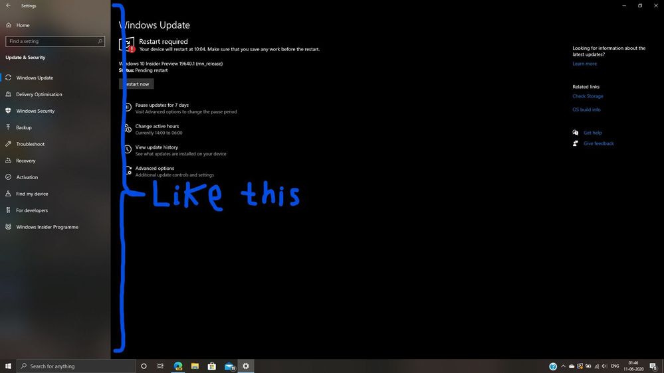664x373 pixels.
Task: Click the Windows Insider Programme icon
Action: [x=8, y=227]
